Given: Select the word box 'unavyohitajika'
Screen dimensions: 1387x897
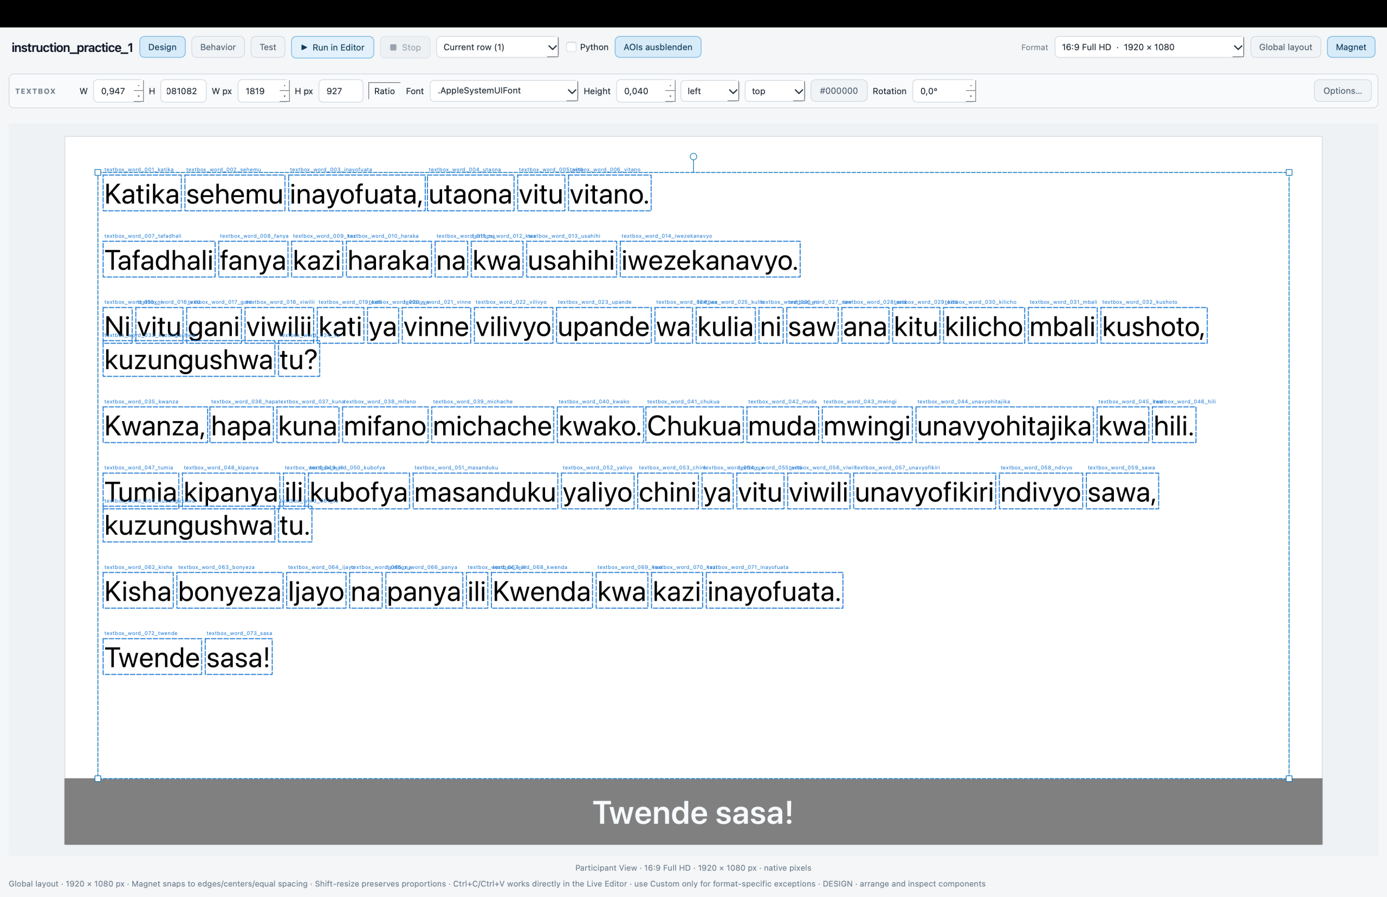Looking at the screenshot, I should (1004, 425).
